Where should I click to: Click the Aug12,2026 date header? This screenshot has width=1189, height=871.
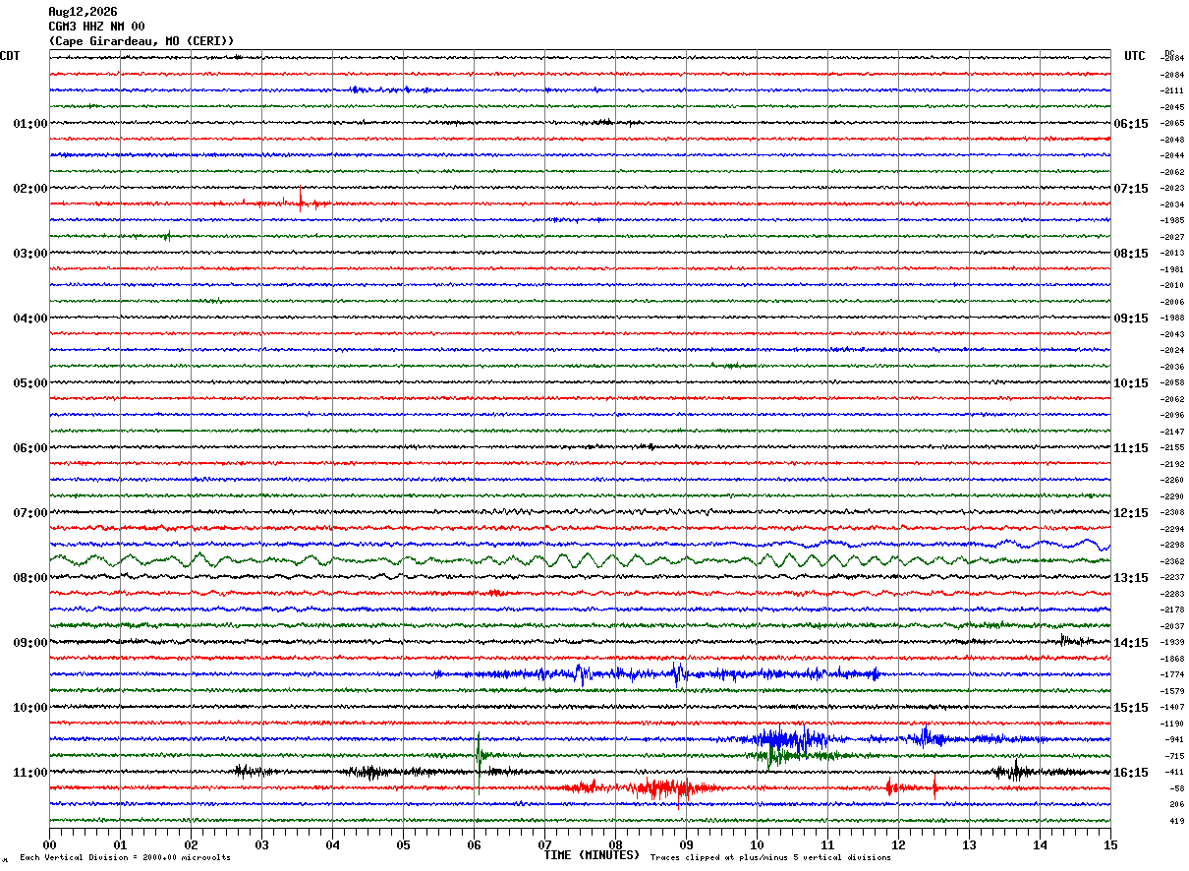[83, 12]
